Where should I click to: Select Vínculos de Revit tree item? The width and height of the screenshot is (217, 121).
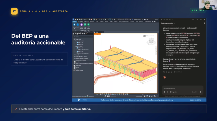pyautogui.click(x=79, y=71)
